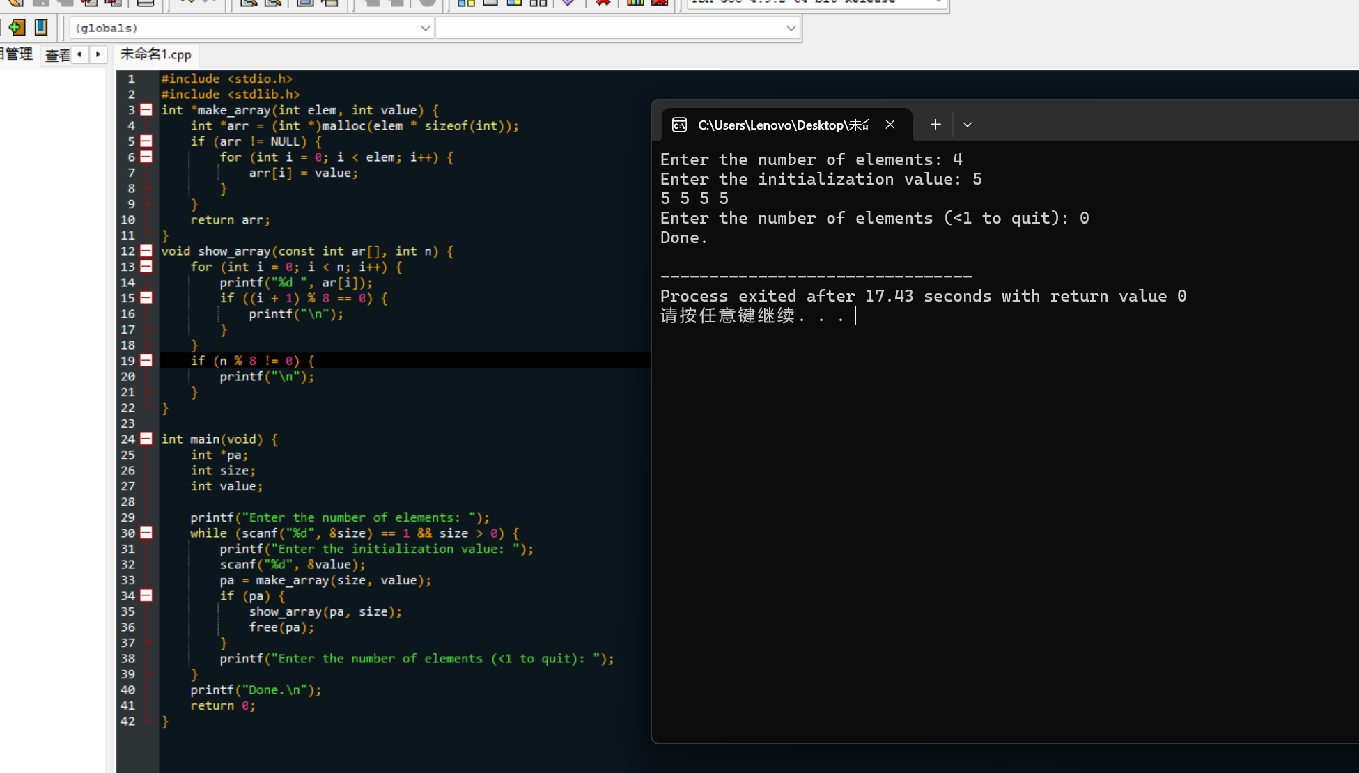Collapse the while loop fold at line 30
Image resolution: width=1359 pixels, height=773 pixels.
pyautogui.click(x=146, y=533)
